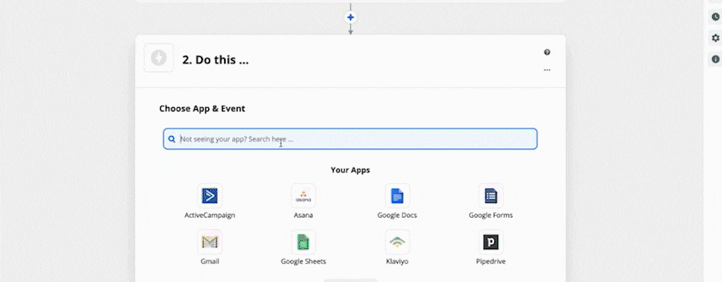Click the 'Choose App & Event' heading
The height and width of the screenshot is (282, 722).
pos(202,109)
